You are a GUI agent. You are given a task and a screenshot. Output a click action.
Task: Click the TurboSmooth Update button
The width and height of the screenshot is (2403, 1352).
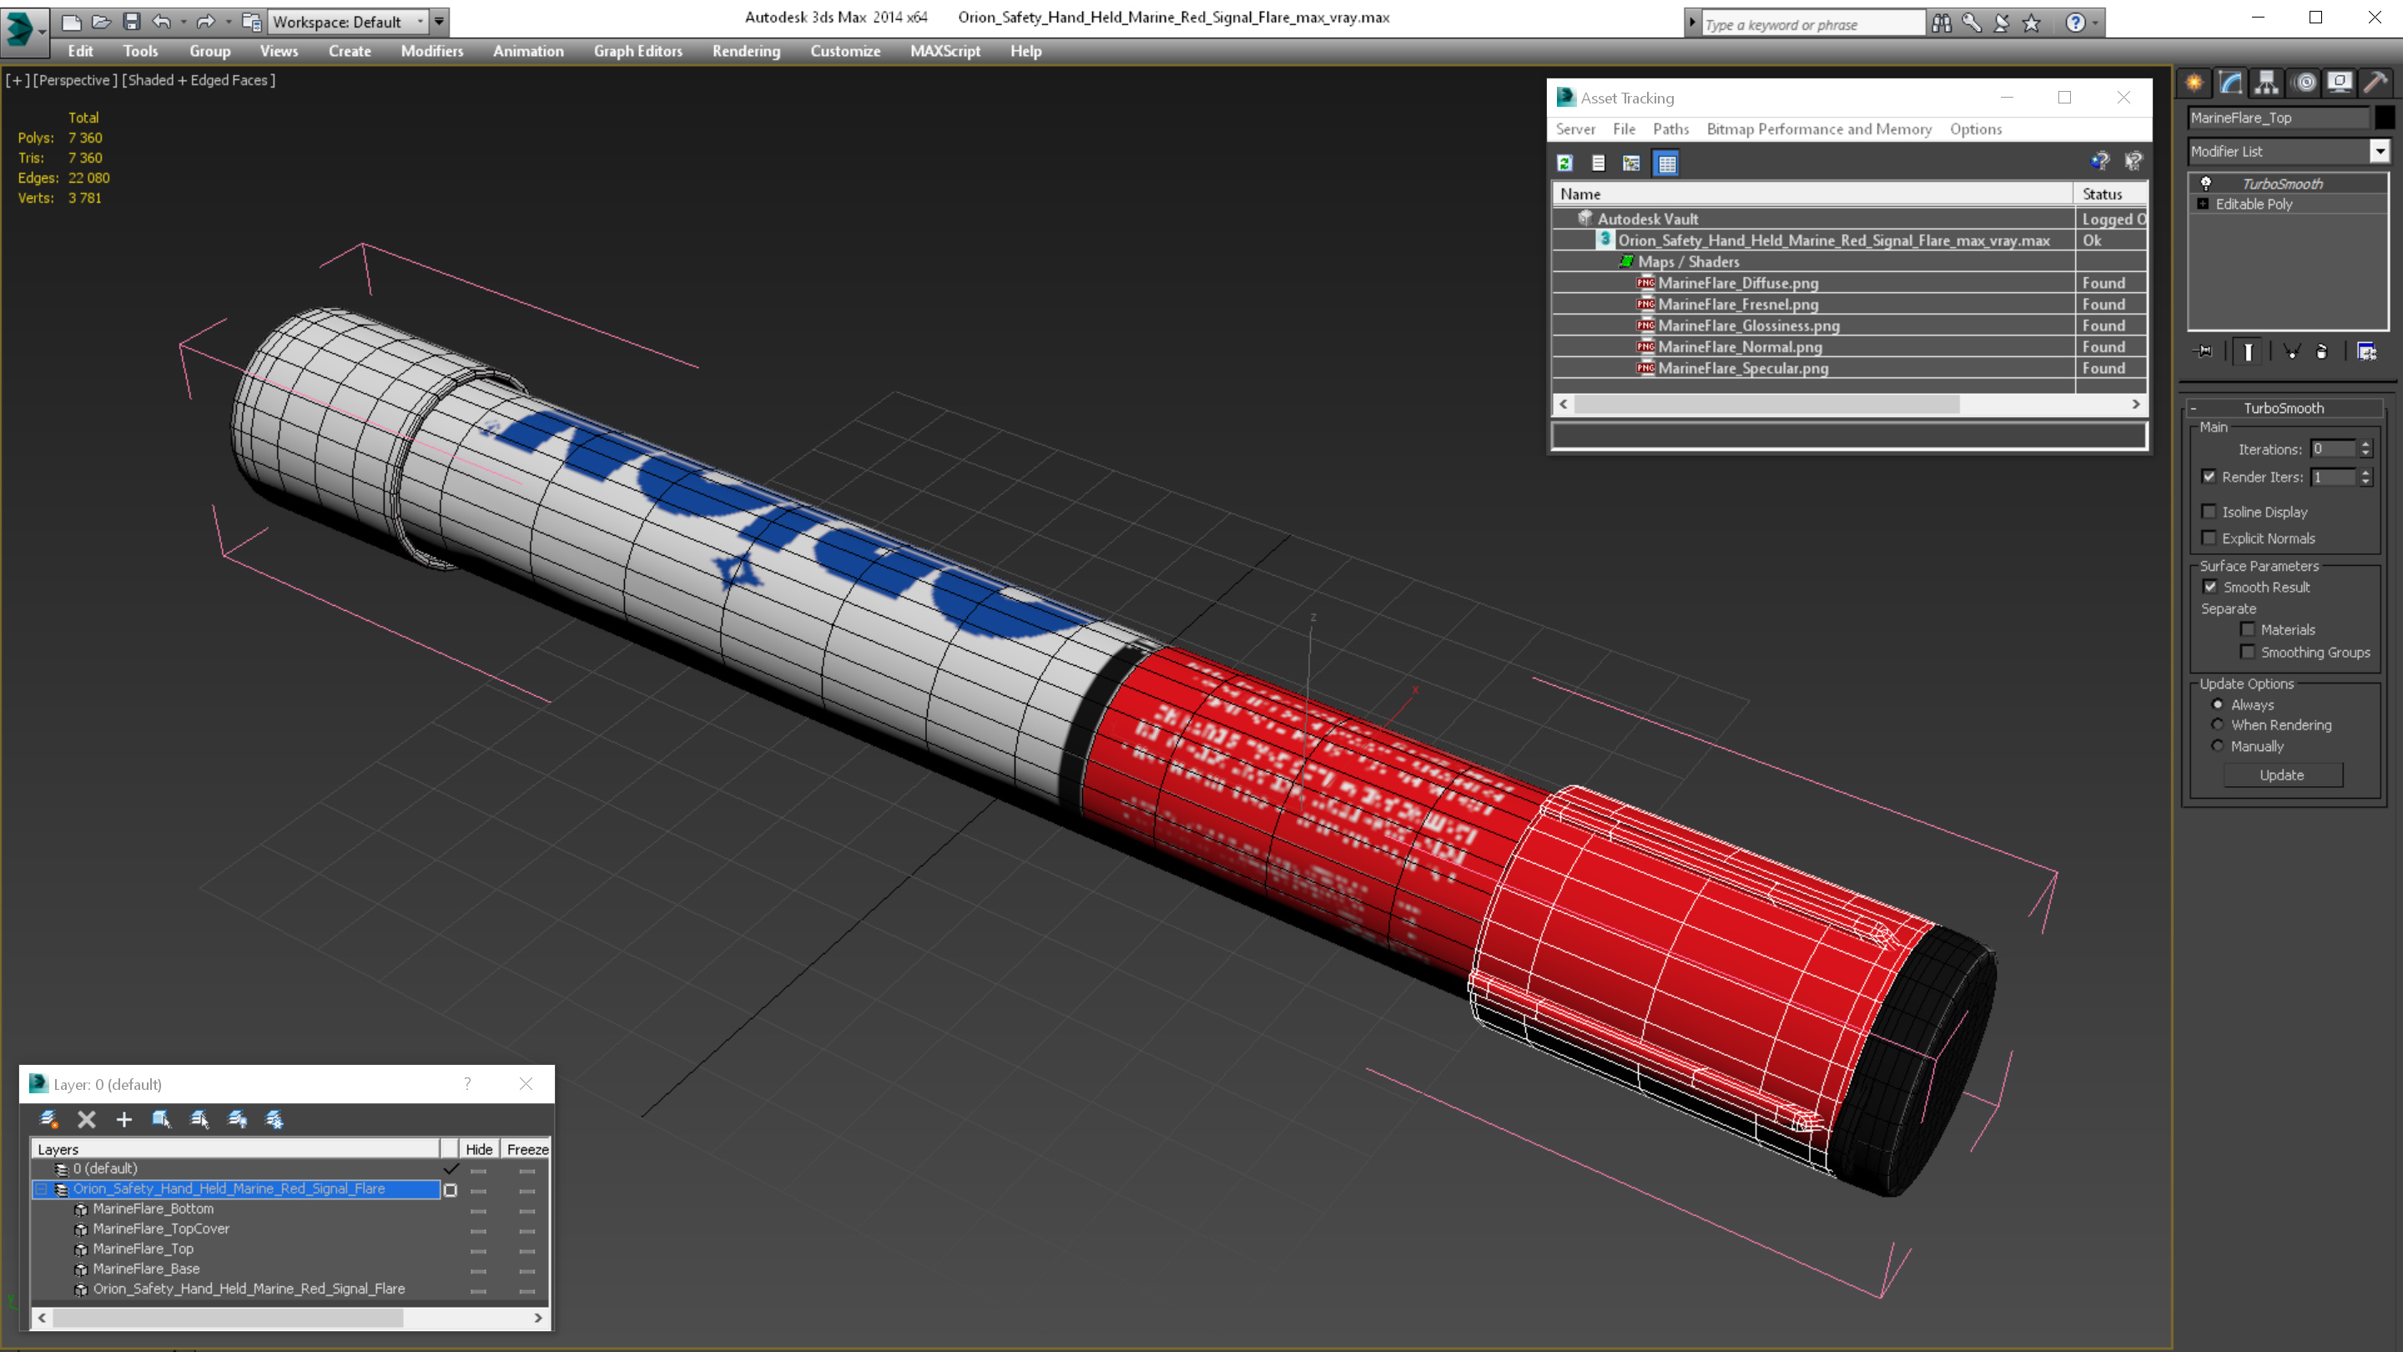[2282, 774]
